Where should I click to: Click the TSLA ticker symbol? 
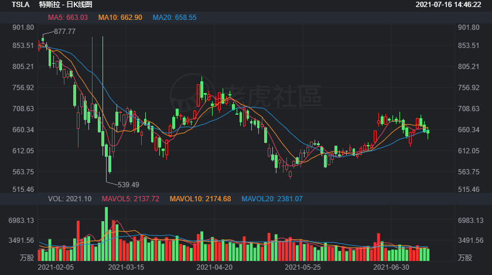coord(20,5)
